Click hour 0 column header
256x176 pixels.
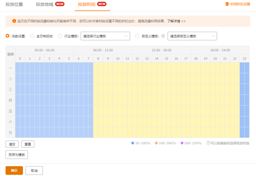20,59
